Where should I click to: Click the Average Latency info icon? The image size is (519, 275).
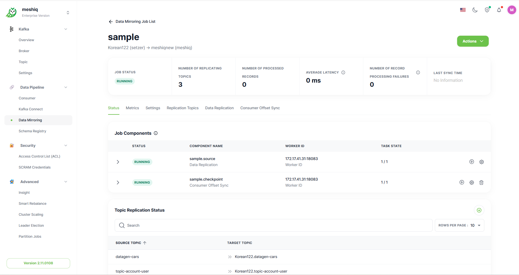tap(343, 72)
